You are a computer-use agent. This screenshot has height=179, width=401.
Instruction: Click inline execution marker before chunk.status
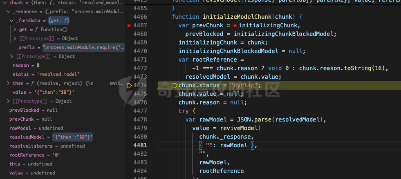(x=175, y=85)
